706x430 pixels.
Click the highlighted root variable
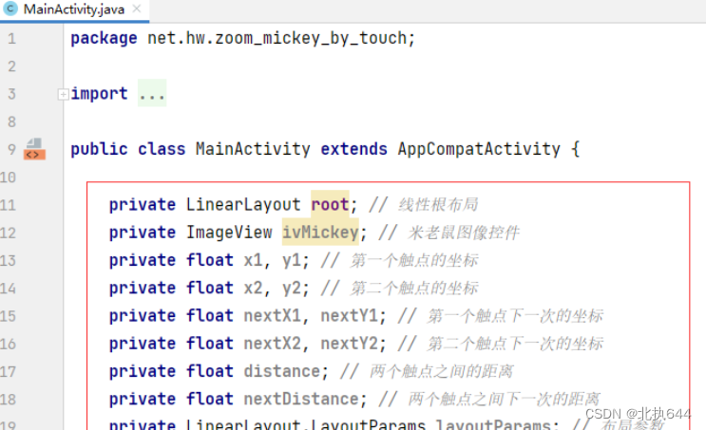(330, 205)
